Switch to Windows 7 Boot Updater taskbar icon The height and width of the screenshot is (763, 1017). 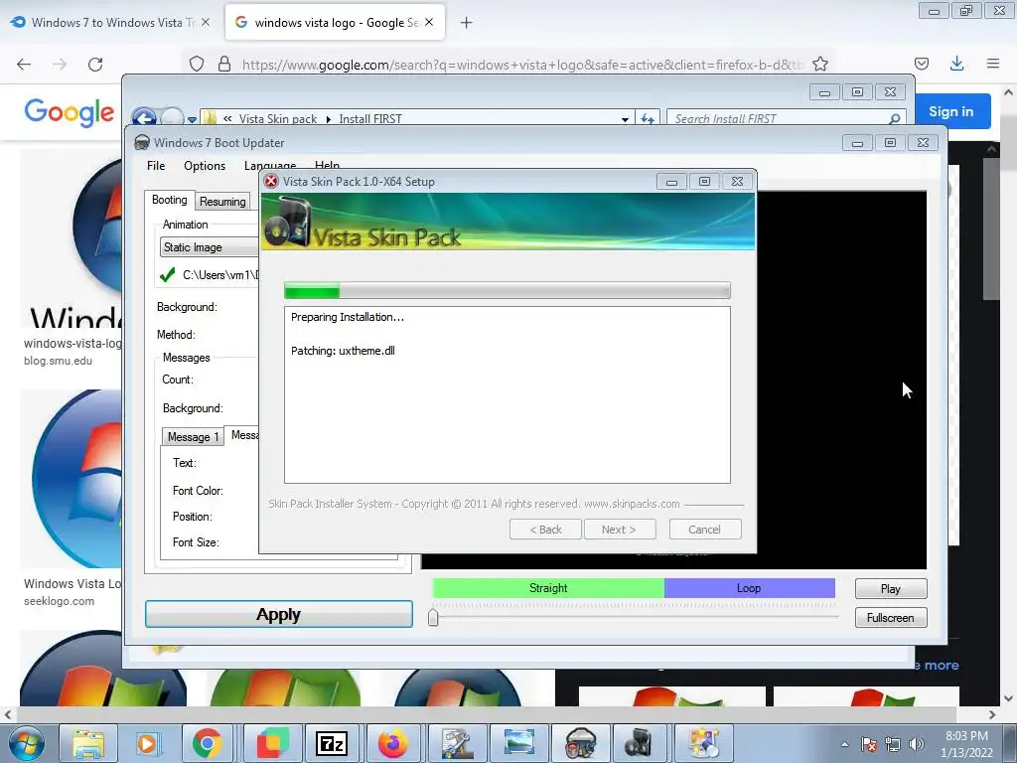point(580,743)
